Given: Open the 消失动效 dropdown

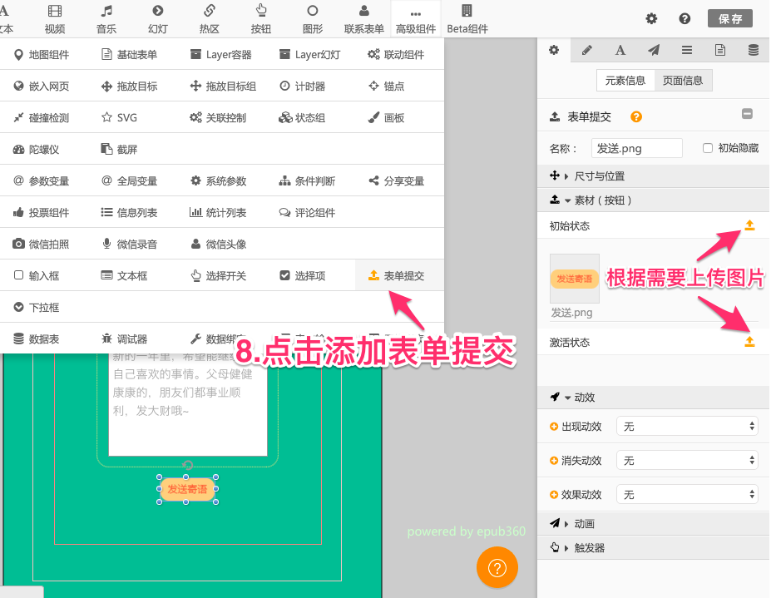Looking at the screenshot, I should coord(687,460).
